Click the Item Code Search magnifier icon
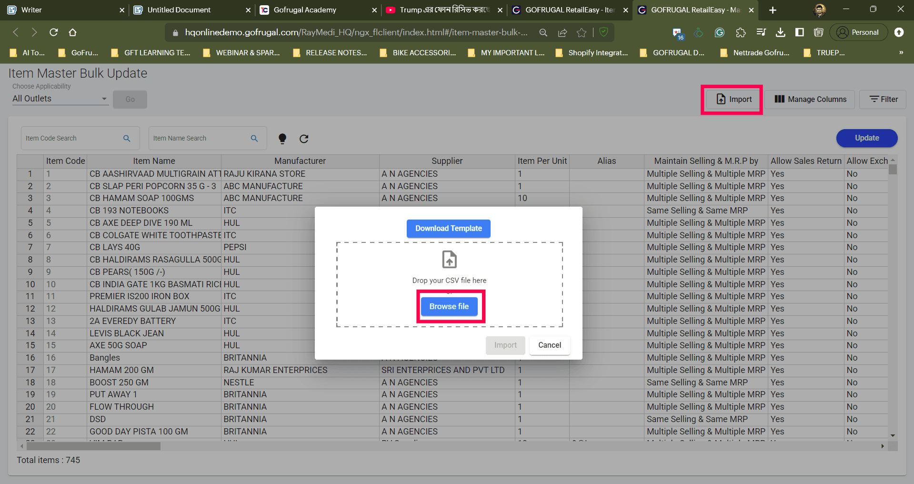914x484 pixels. point(127,138)
